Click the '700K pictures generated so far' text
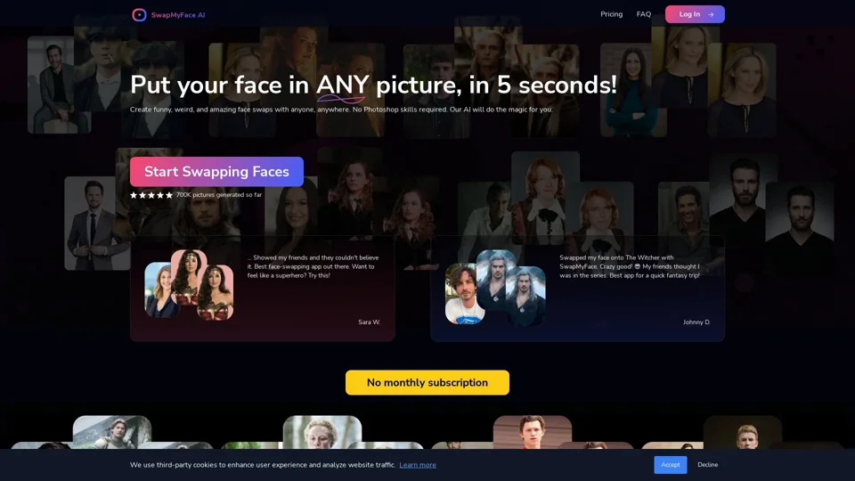Viewport: 855px width, 481px height. tap(219, 195)
